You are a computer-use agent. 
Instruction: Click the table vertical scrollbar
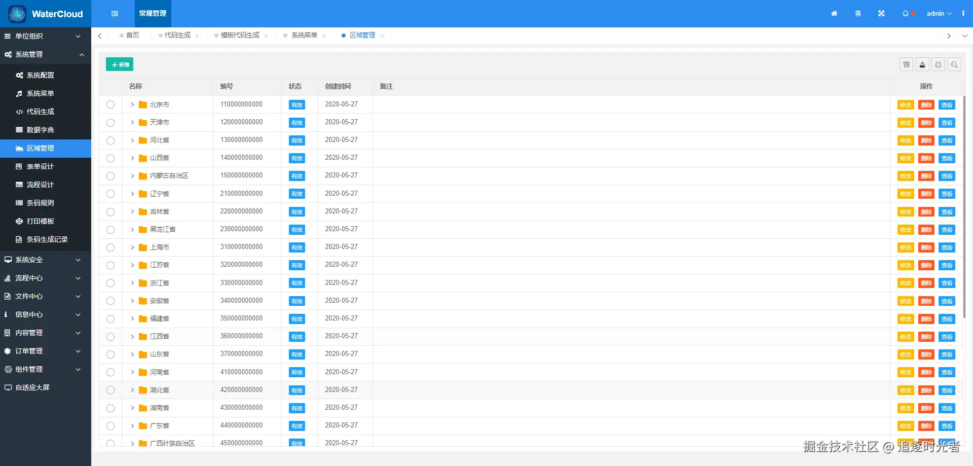(x=964, y=207)
